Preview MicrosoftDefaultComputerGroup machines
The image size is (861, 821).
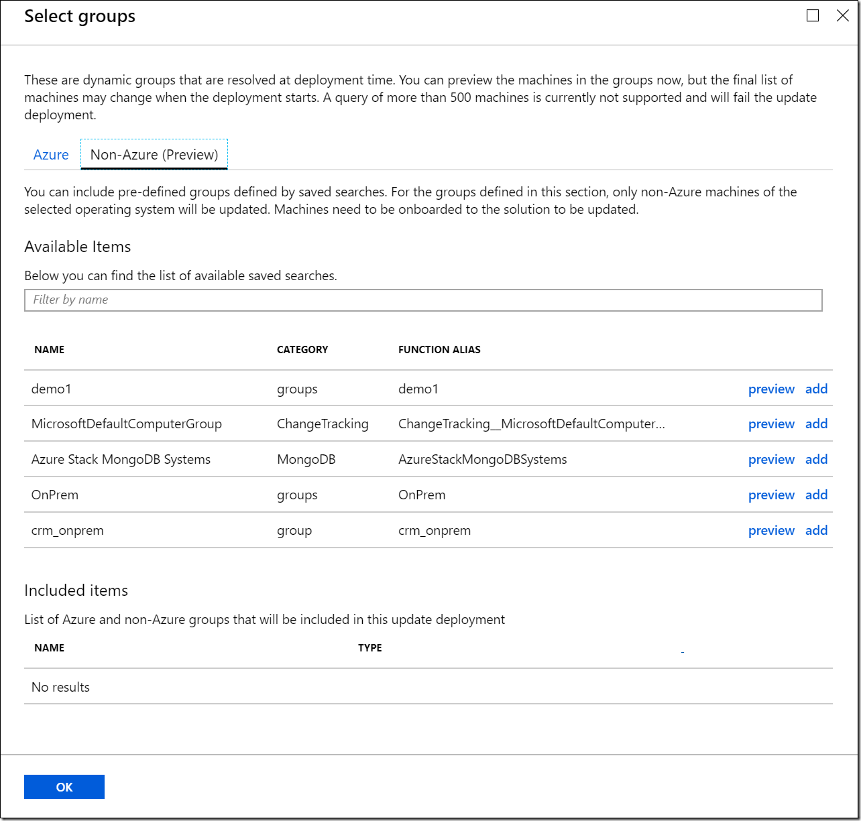click(x=771, y=424)
